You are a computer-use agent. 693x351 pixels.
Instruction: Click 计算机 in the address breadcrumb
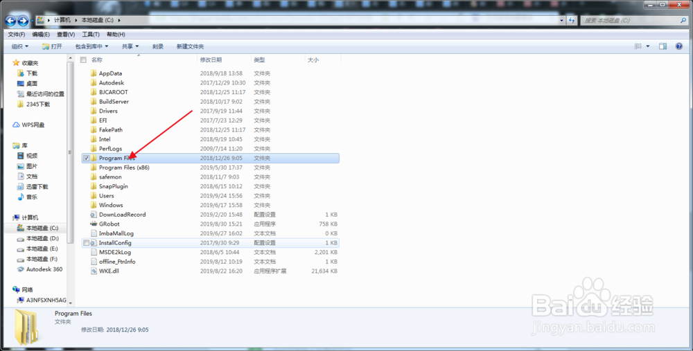pos(62,20)
